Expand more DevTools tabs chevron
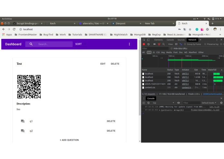 (200, 40)
